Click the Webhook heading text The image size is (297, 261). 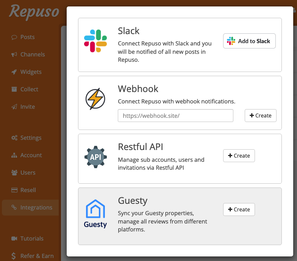pos(138,89)
